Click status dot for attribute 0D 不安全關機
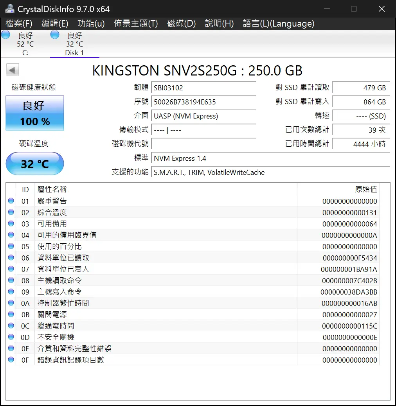The width and height of the screenshot is (396, 406). (11, 337)
